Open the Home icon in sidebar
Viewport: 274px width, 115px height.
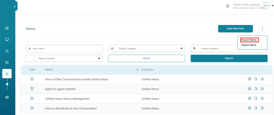click(x=7, y=28)
